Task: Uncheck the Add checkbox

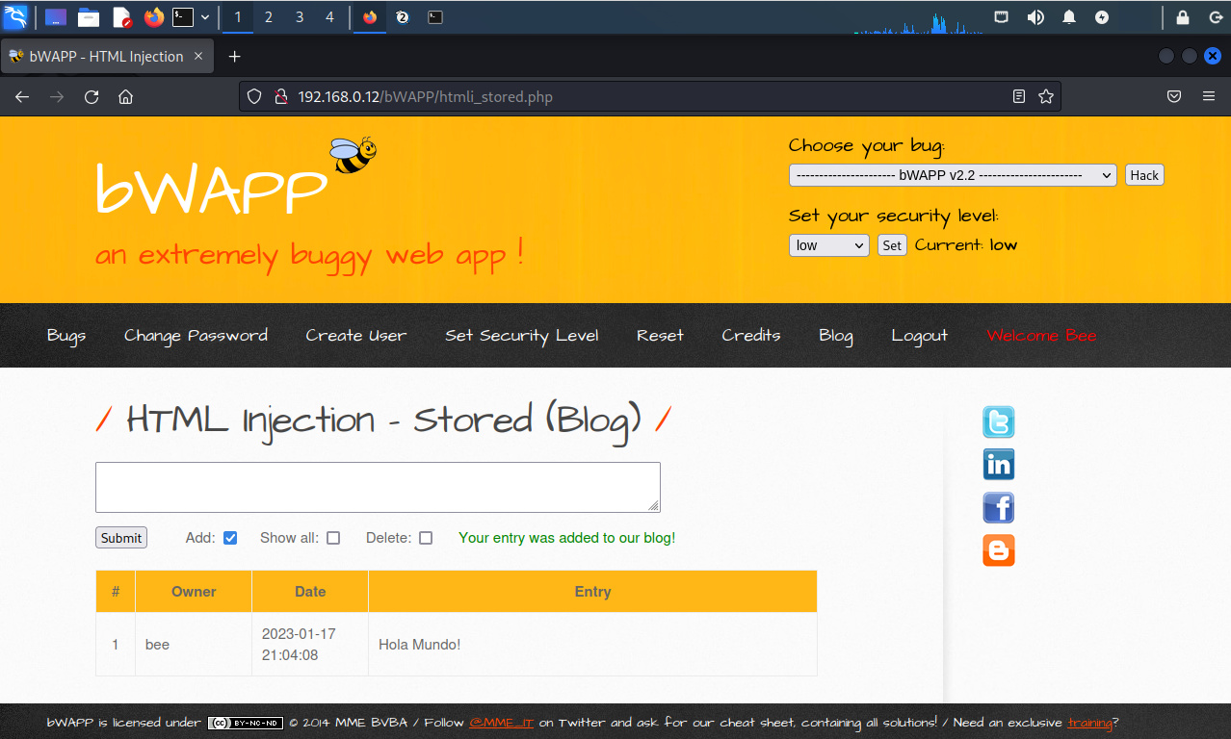Action: coord(230,538)
